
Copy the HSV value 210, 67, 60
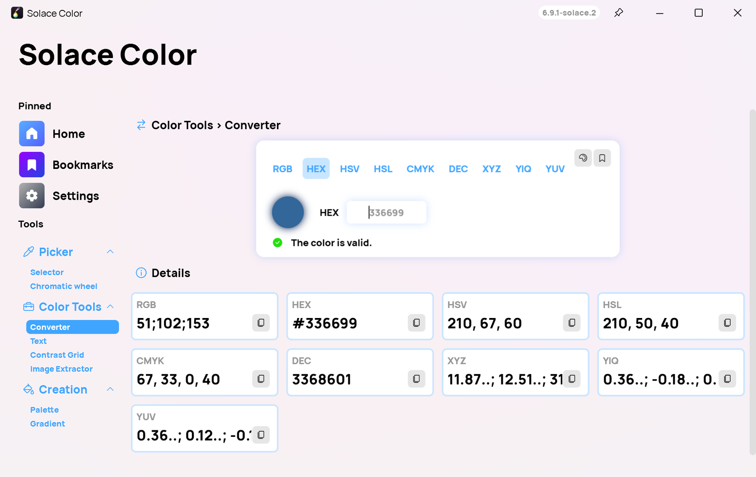tap(572, 323)
